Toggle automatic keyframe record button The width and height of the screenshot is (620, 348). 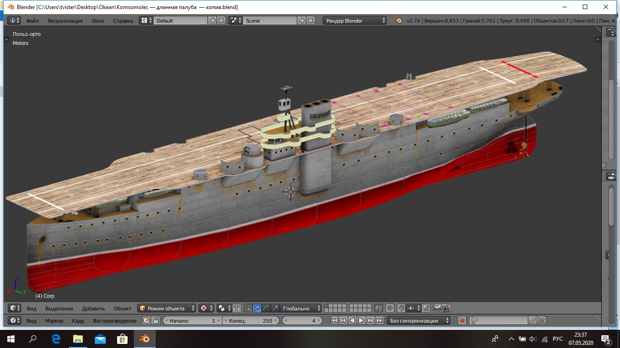click(462, 321)
